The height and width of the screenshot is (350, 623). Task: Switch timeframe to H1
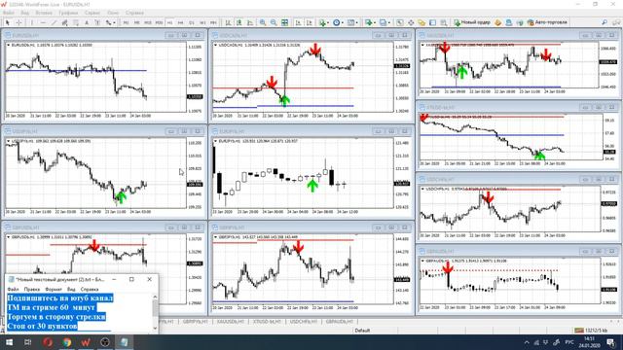170,22
